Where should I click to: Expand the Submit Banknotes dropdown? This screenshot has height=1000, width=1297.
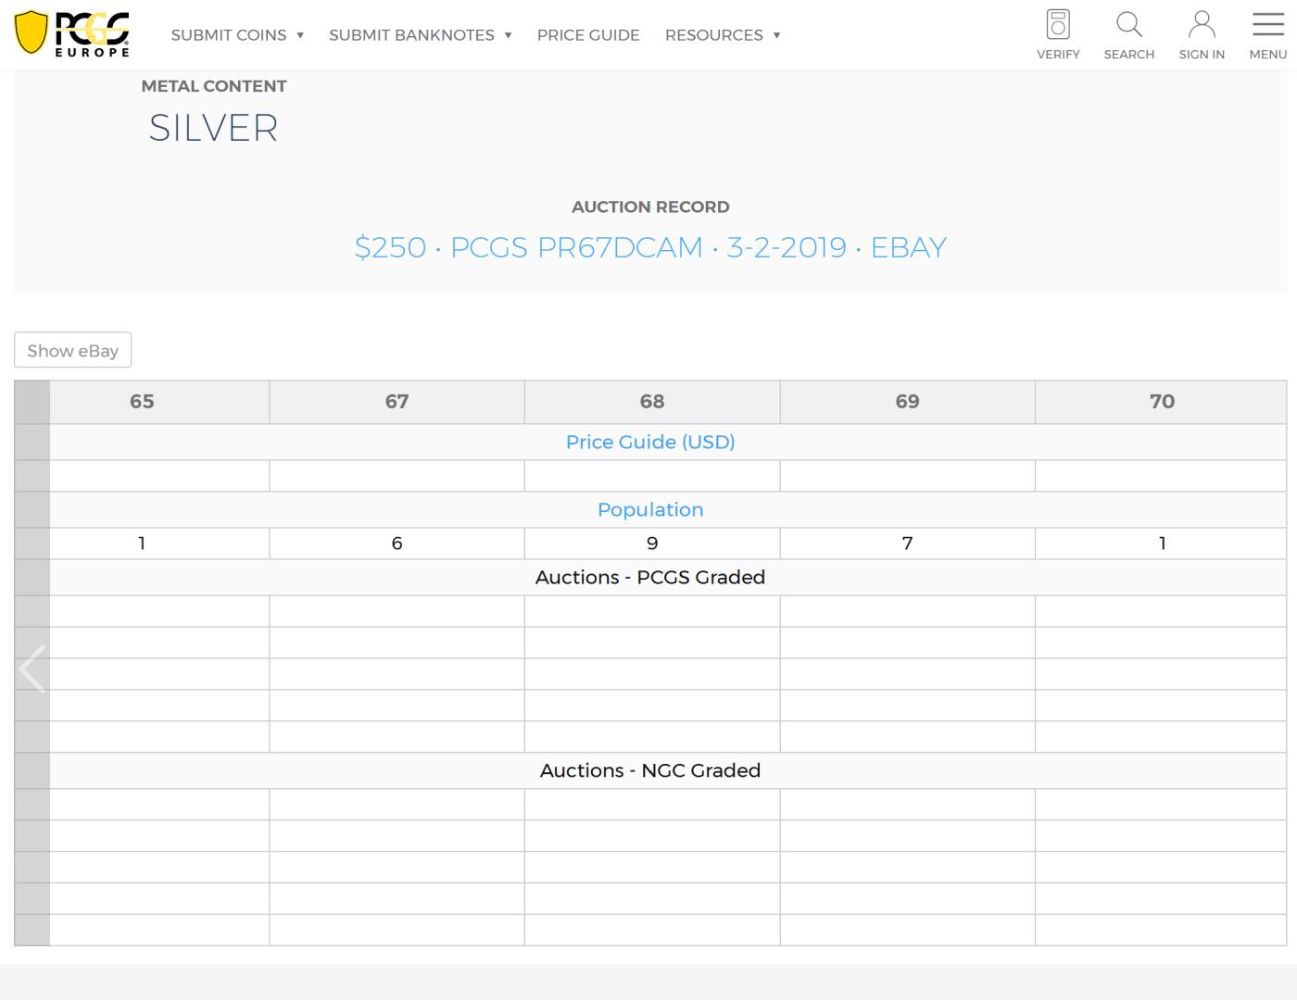420,35
